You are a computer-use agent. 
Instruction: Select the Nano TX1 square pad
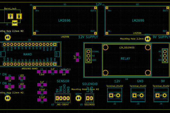[x=55, y=44]
